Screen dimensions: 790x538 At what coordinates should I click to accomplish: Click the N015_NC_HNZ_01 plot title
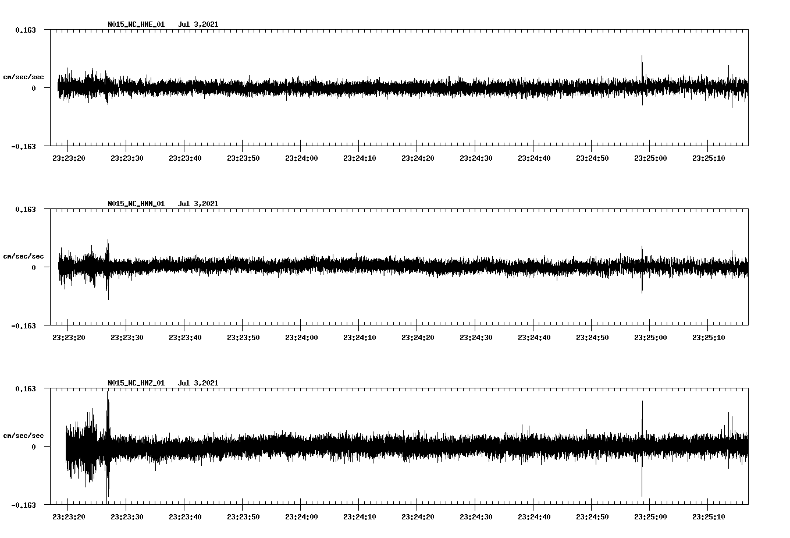(136, 383)
